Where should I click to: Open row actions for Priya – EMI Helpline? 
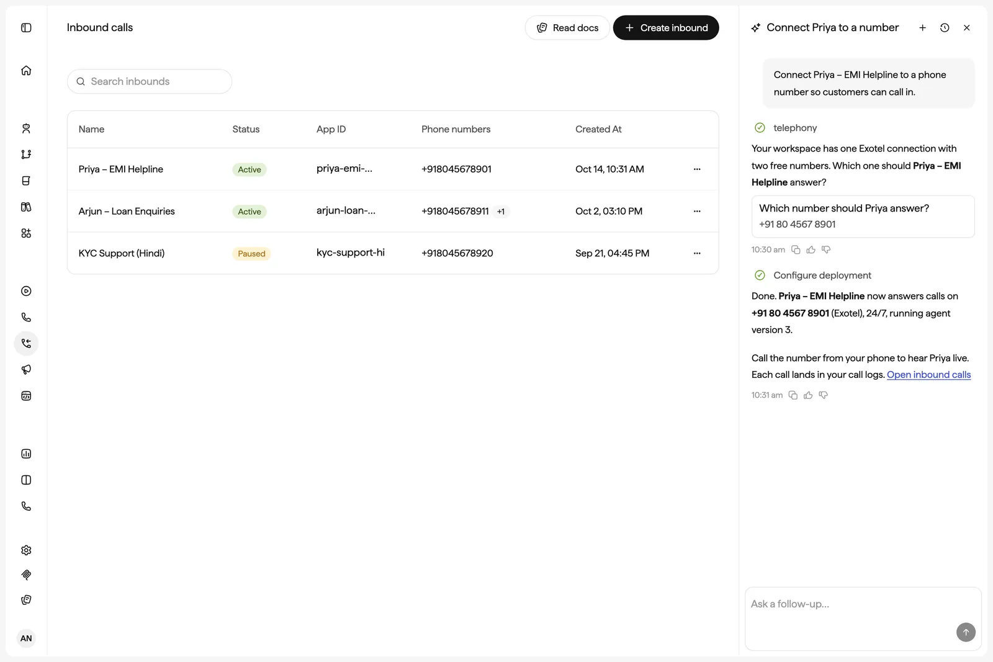(697, 169)
